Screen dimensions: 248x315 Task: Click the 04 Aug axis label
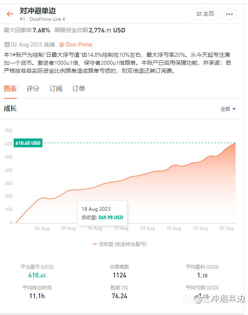[x=42, y=228]
